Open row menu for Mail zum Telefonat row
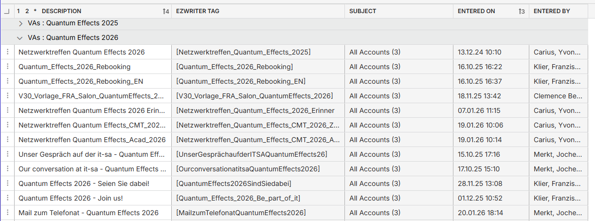Screen dimensions: 595x221 7,213
